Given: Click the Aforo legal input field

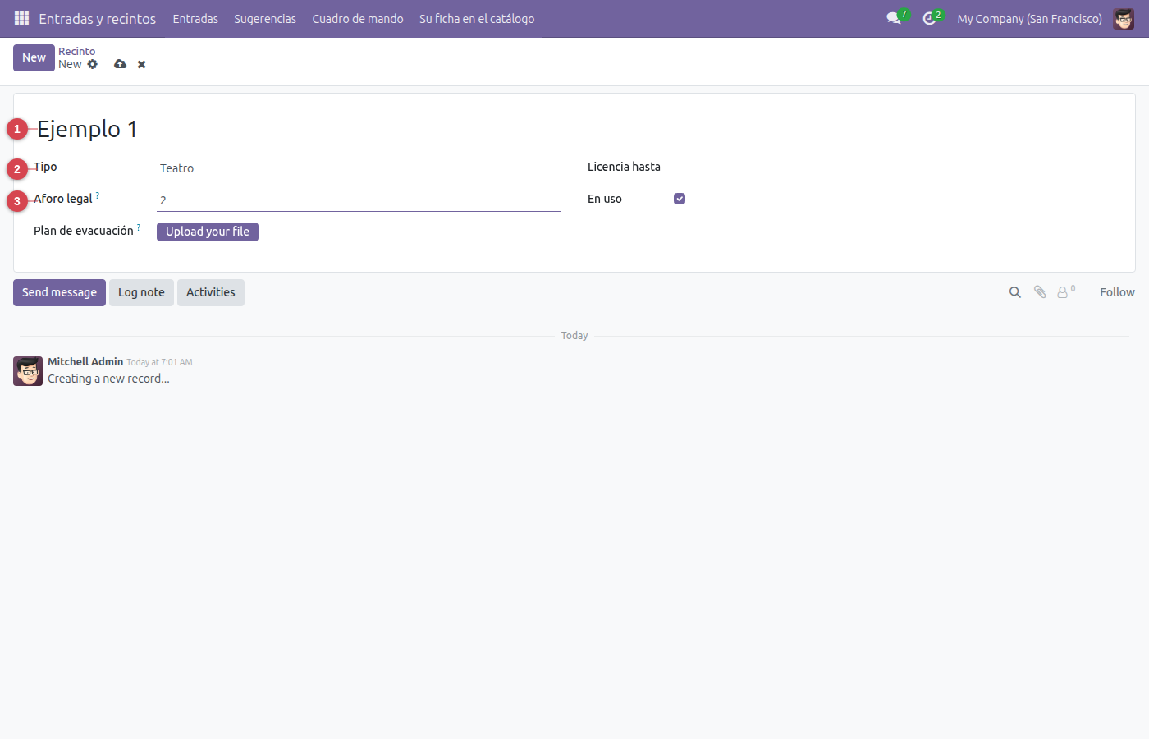Looking at the screenshot, I should [359, 200].
